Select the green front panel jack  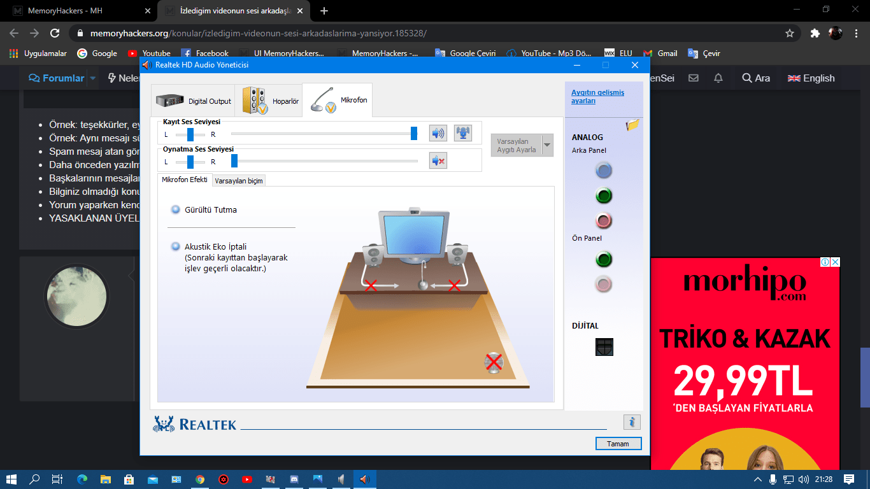(x=603, y=259)
